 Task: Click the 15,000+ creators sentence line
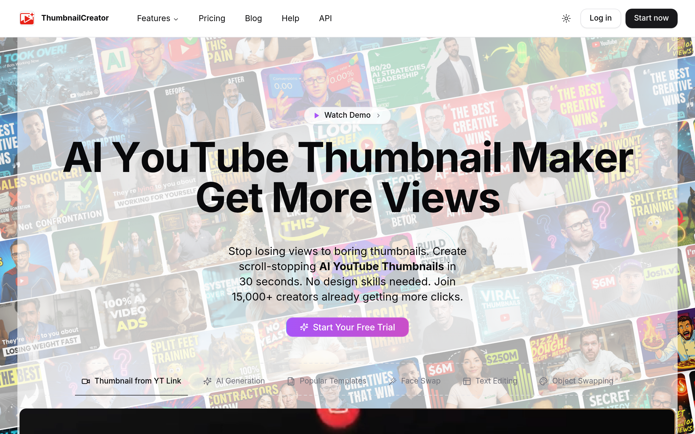click(x=347, y=297)
